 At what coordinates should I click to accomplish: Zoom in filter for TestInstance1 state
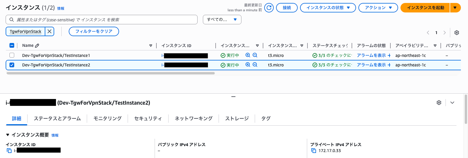[248, 55]
